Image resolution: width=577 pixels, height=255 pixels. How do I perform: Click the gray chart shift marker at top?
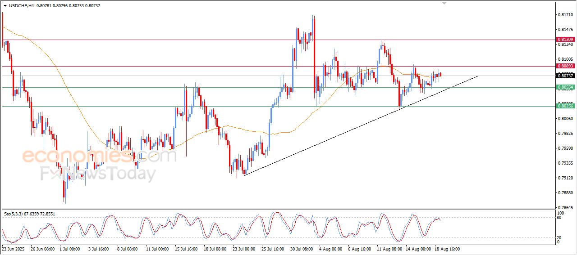[444, 3]
